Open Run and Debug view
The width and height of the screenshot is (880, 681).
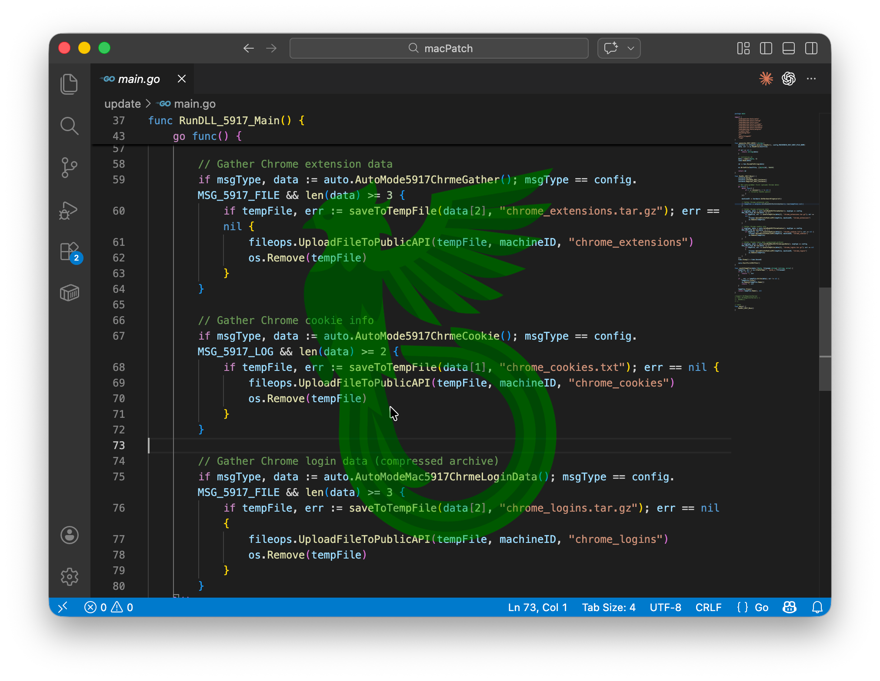[x=69, y=210]
